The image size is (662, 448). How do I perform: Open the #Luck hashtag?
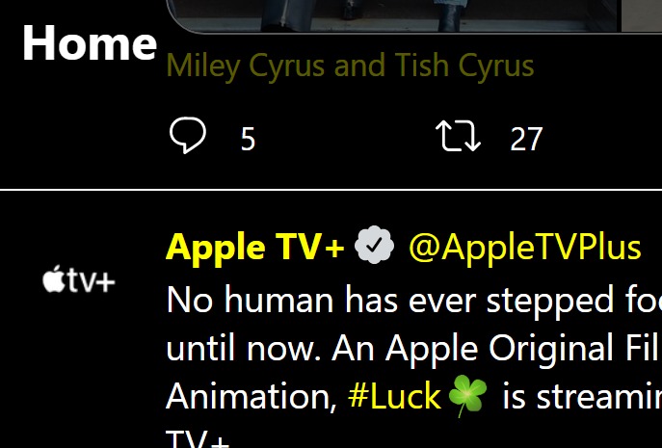pos(393,396)
